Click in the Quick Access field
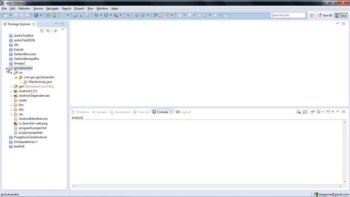This screenshot has height=197, width=350. [x=288, y=15]
